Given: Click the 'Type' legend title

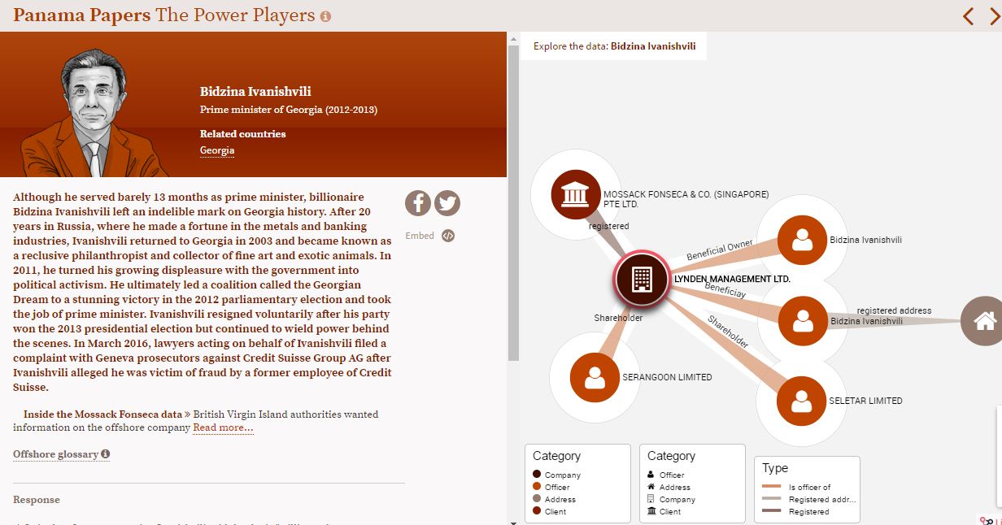Looking at the screenshot, I should click(775, 468).
